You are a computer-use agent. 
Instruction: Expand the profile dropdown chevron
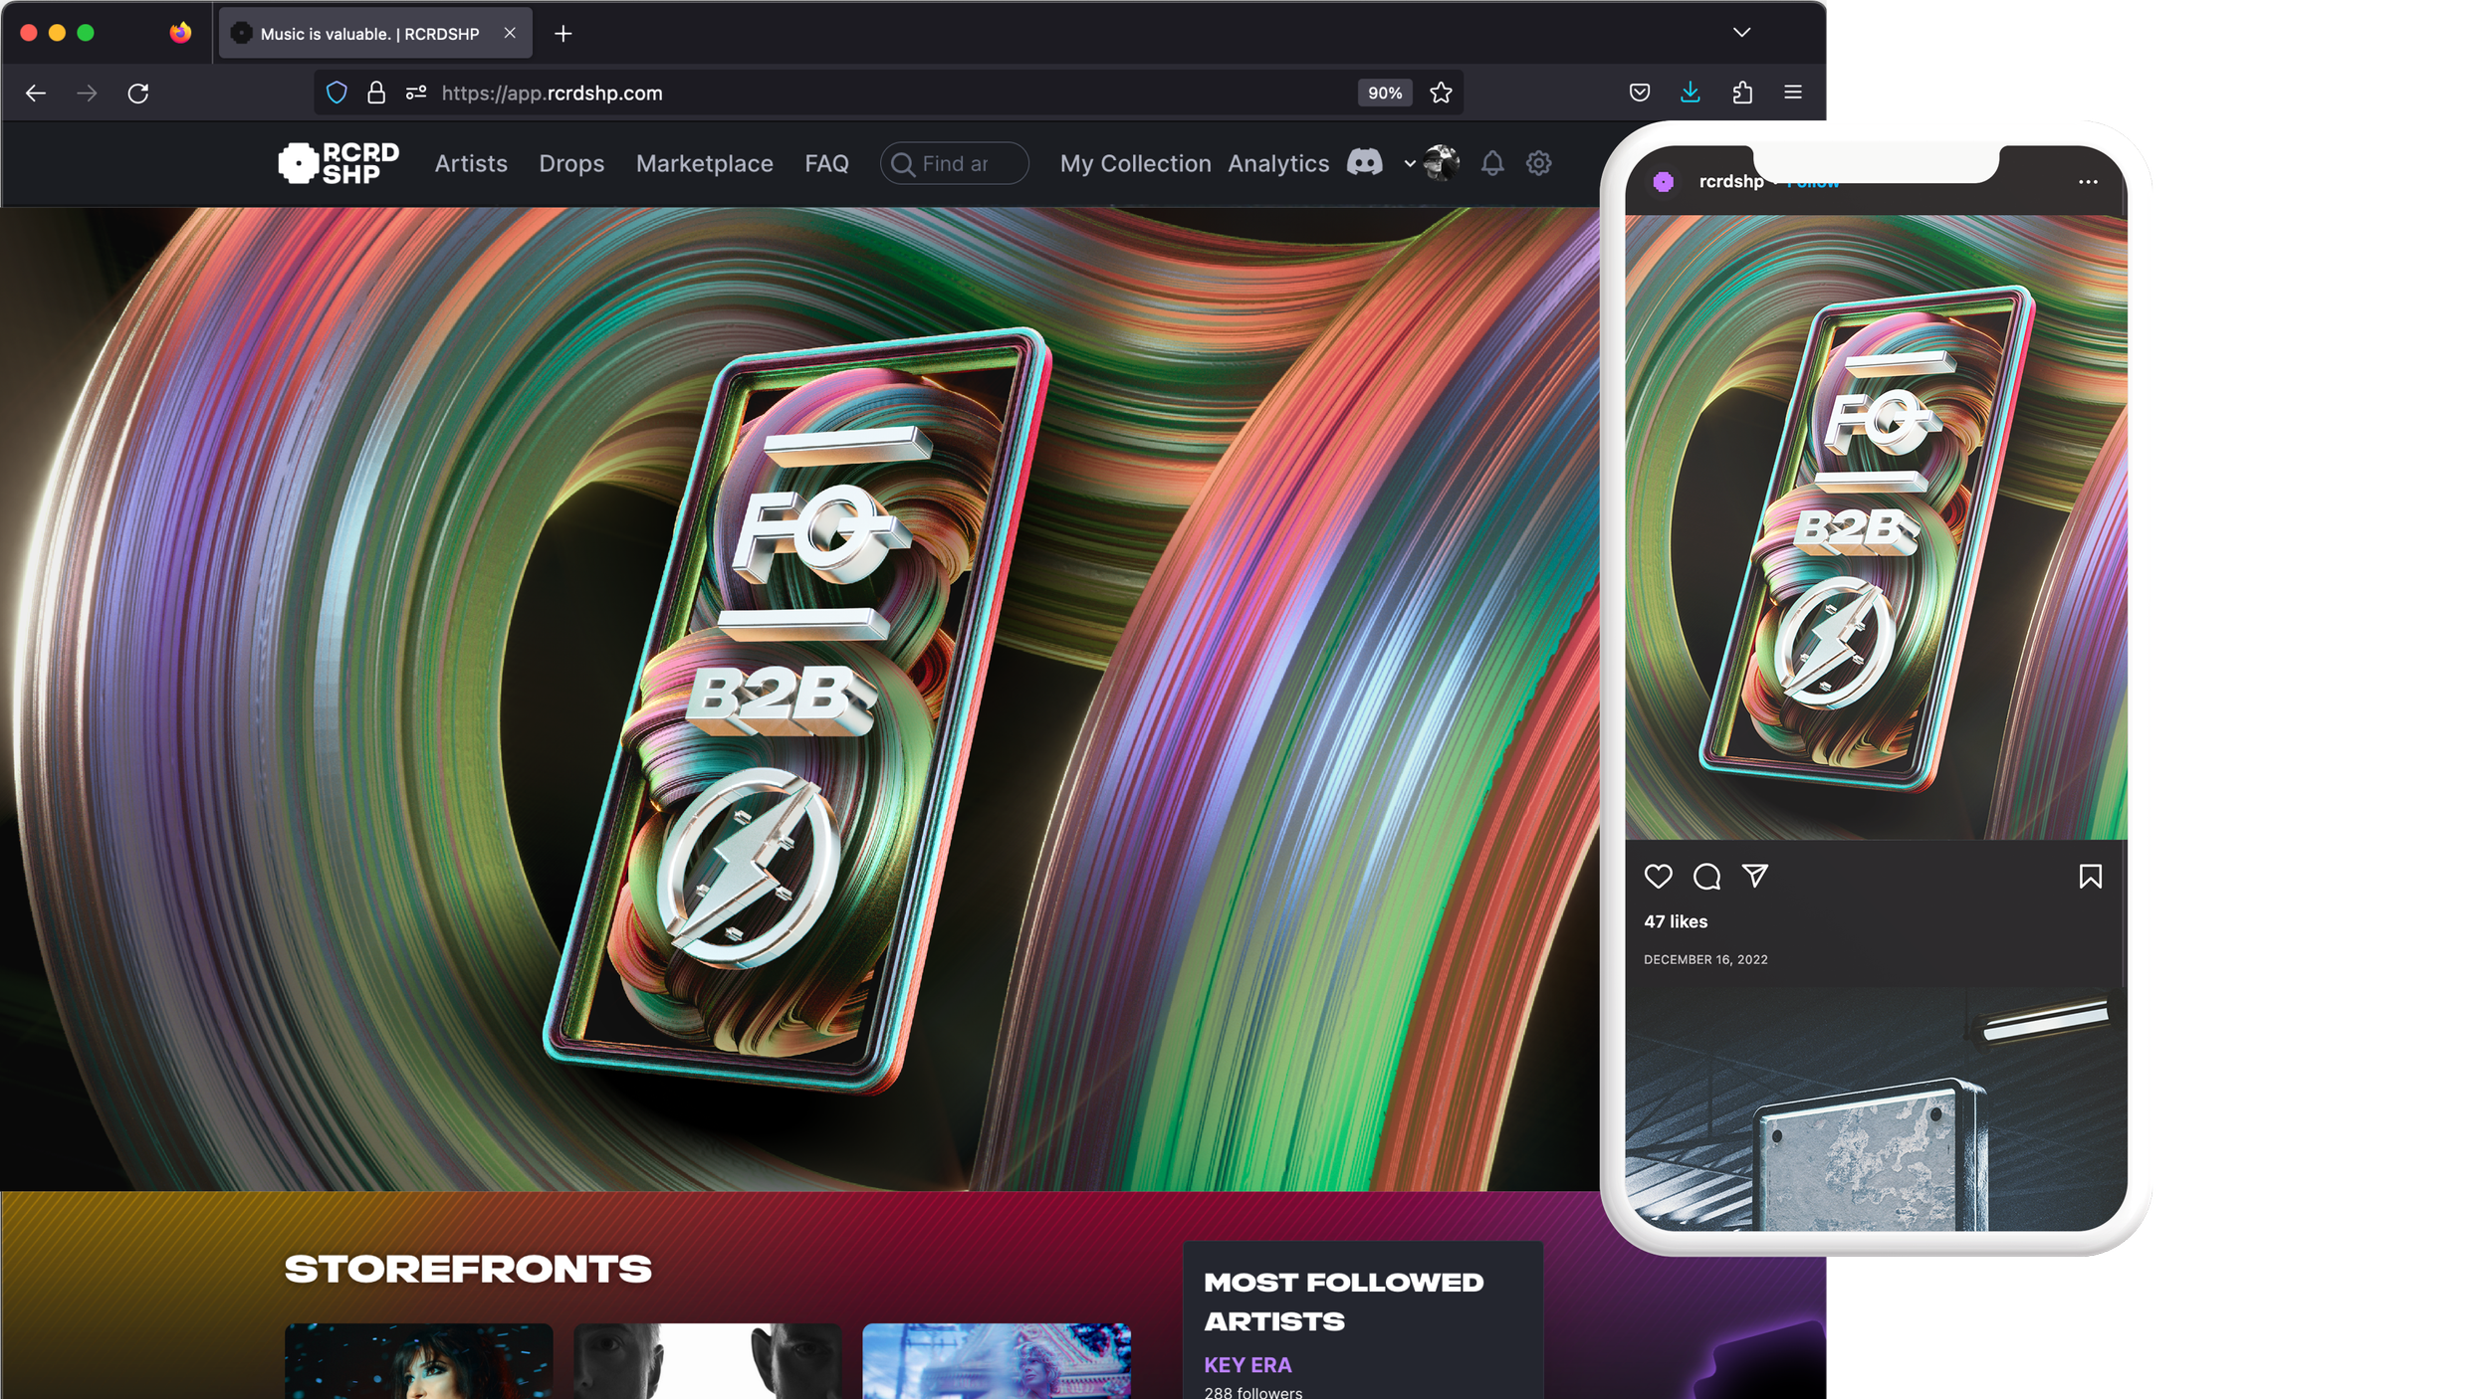(x=1410, y=164)
